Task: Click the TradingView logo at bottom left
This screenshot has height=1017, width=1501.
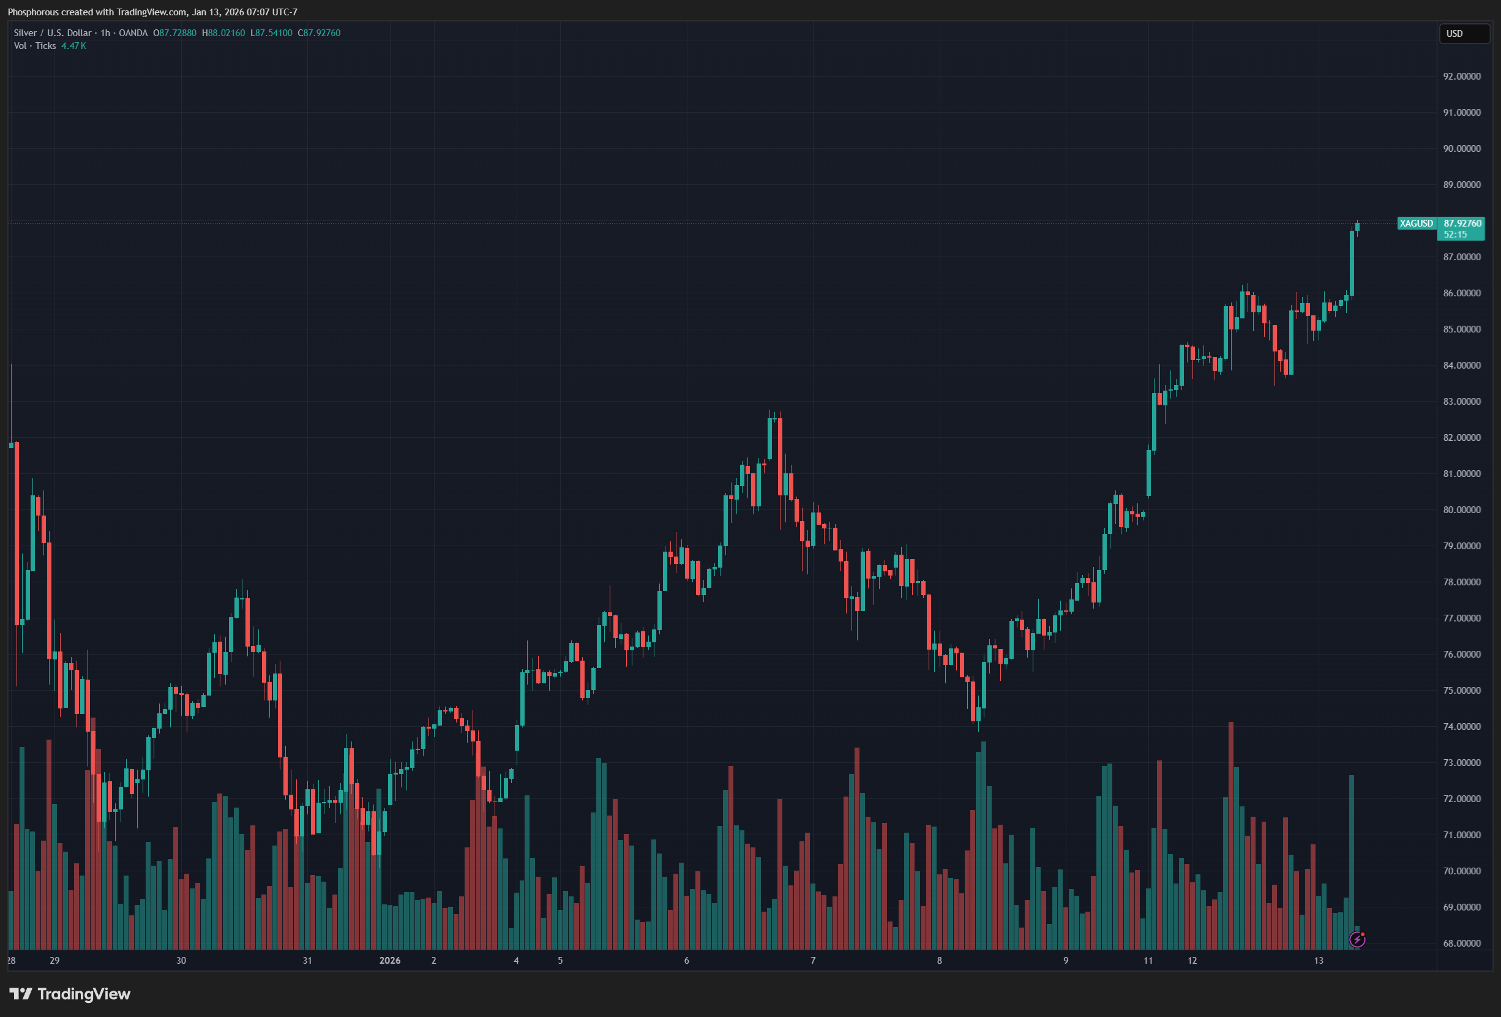Action: (70, 994)
